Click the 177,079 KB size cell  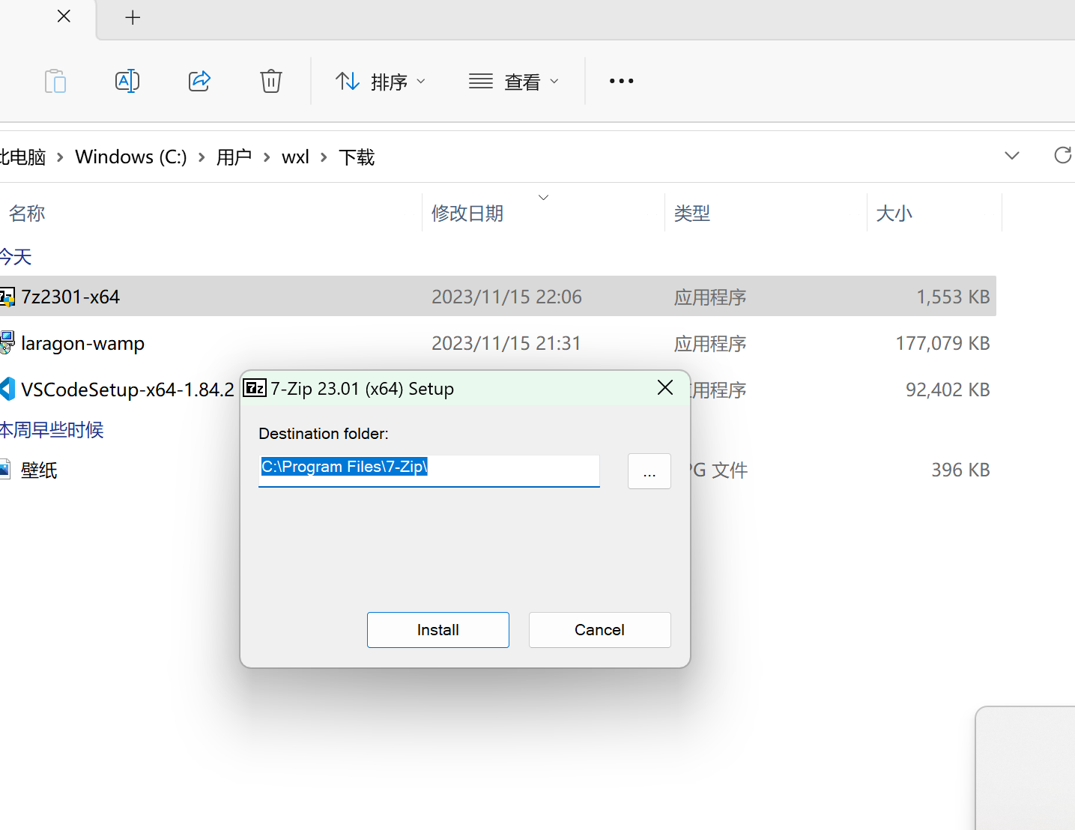pos(943,343)
